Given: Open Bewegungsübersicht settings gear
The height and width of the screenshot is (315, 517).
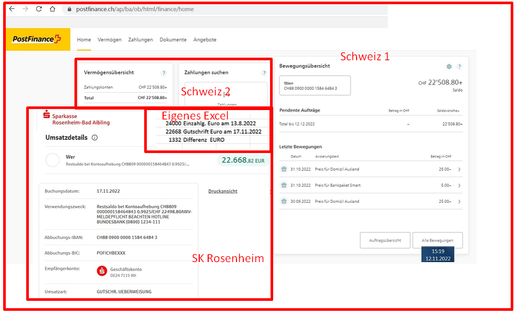Looking at the screenshot, I should (x=449, y=67).
